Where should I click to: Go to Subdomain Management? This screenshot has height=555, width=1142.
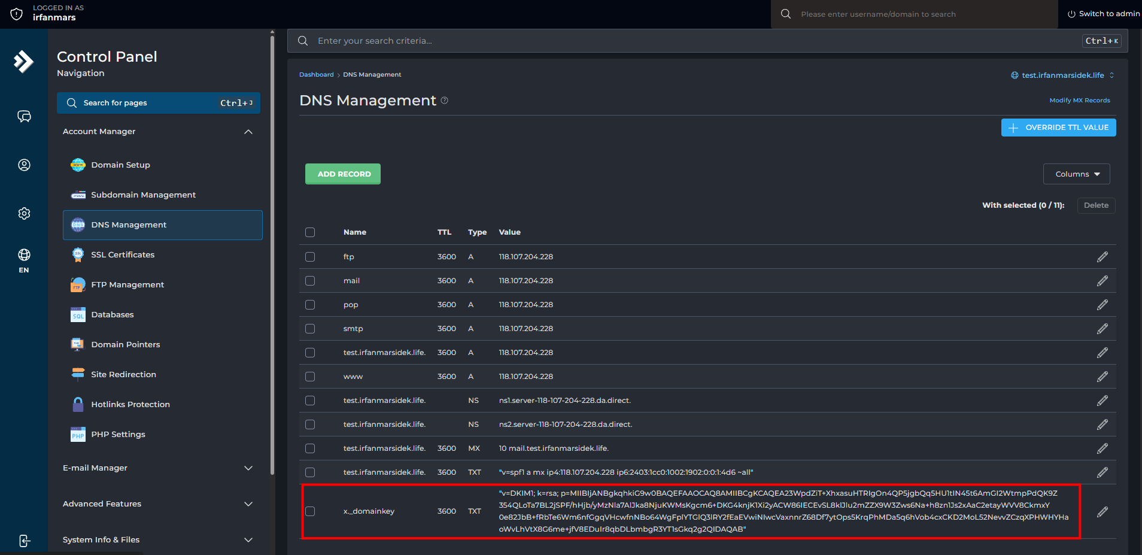(143, 195)
